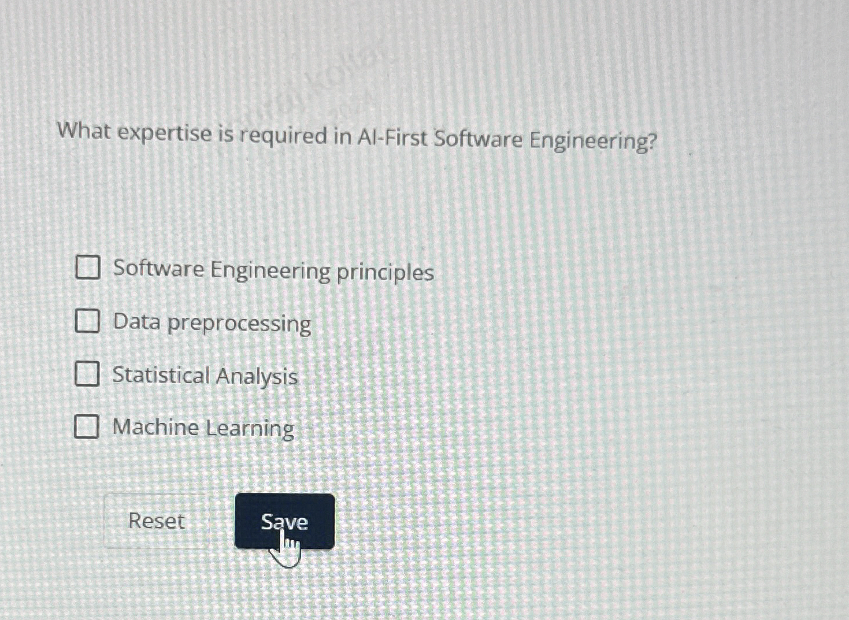Click the Data preprocessing label text
Screen dimensions: 849x620
211,324
